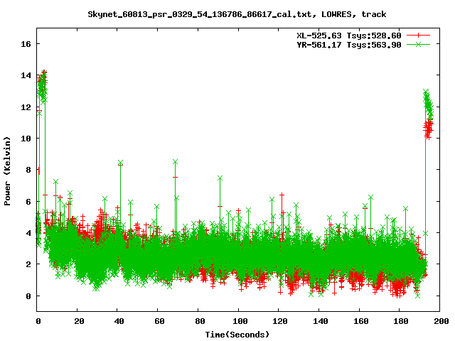This screenshot has width=455, height=341.
Task: Click x-axis tick label 40
Action: click(119, 321)
